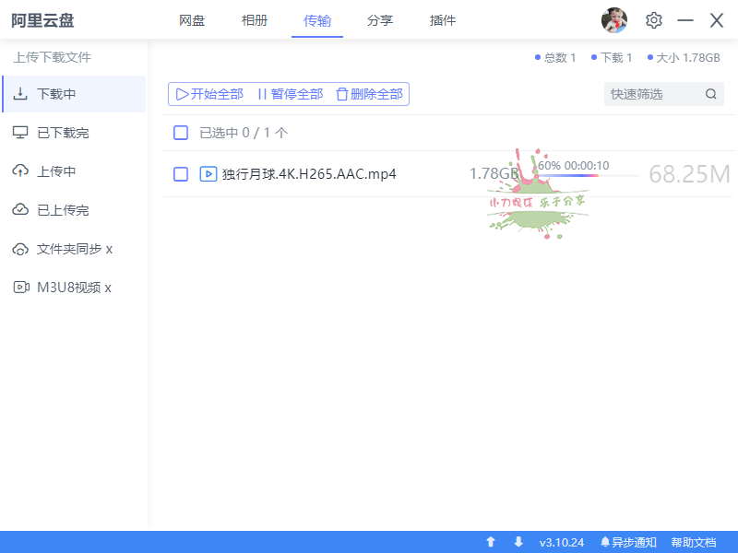Switch to the 相册 tab
Image resolution: width=738 pixels, height=553 pixels.
255,19
